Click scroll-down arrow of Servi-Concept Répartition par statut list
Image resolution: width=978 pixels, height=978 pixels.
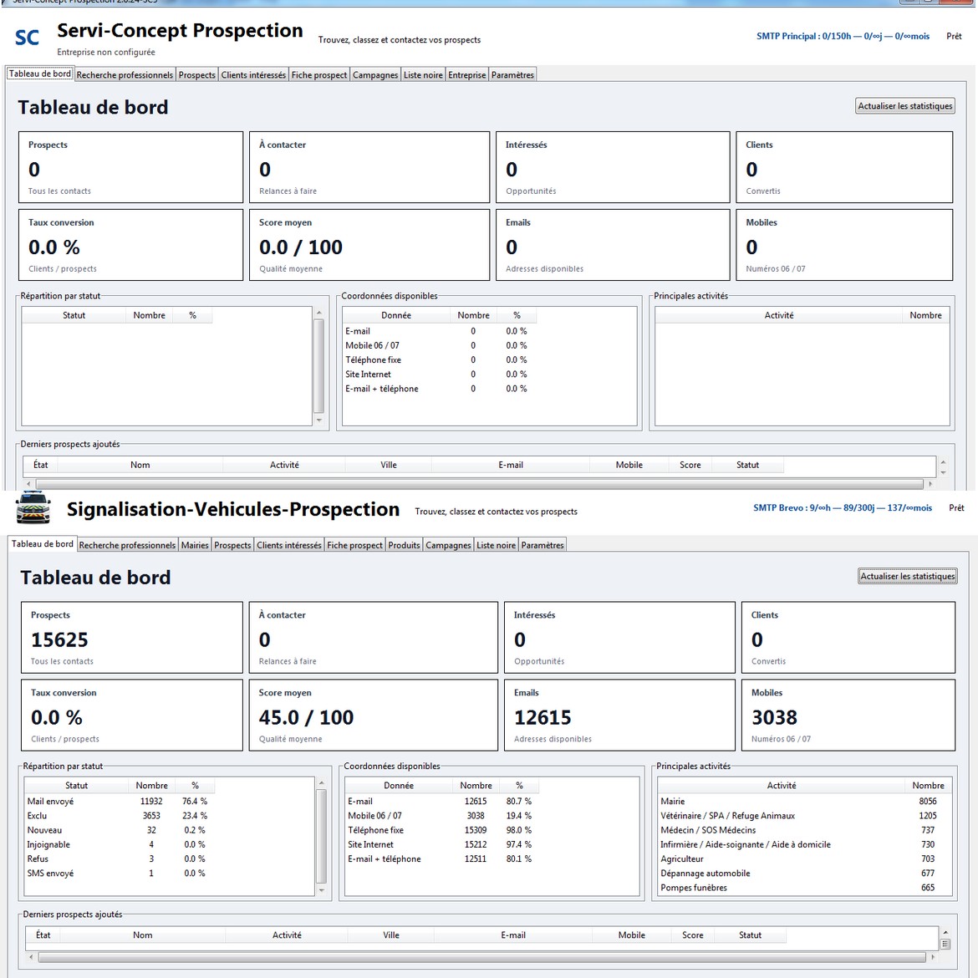(x=319, y=420)
